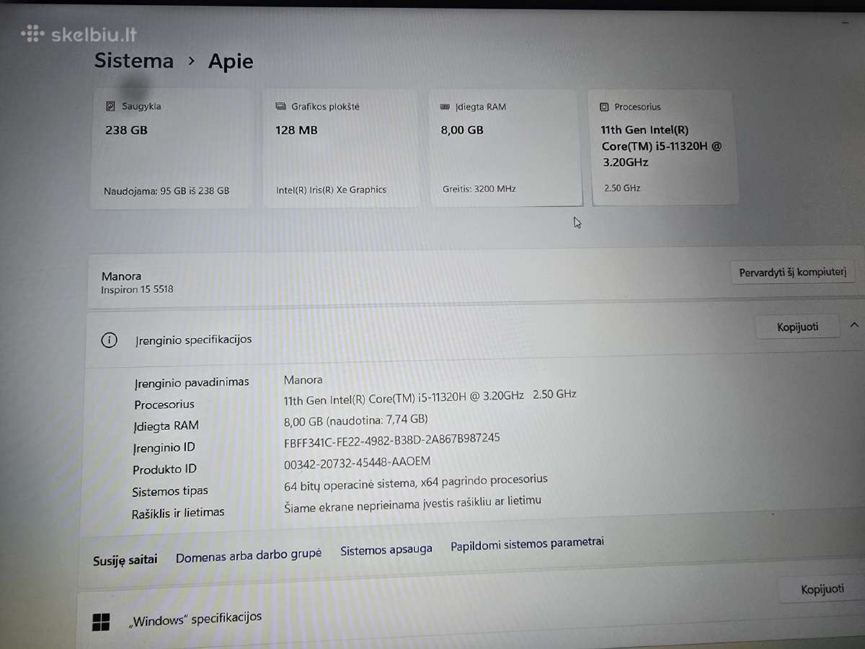The width and height of the screenshot is (865, 649).
Task: Open Domenas arba darbo grupė link
Action: [x=249, y=555]
